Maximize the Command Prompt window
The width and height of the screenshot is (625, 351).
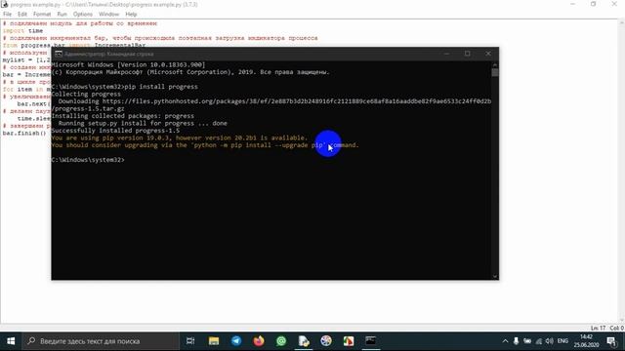click(x=467, y=54)
